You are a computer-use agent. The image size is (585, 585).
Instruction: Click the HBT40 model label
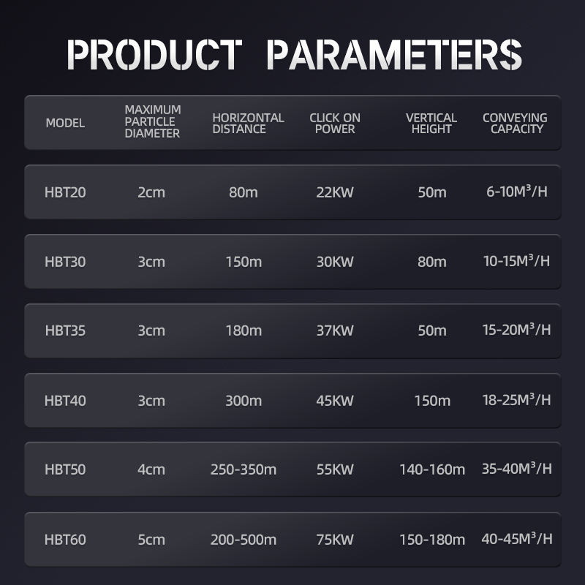click(x=65, y=401)
